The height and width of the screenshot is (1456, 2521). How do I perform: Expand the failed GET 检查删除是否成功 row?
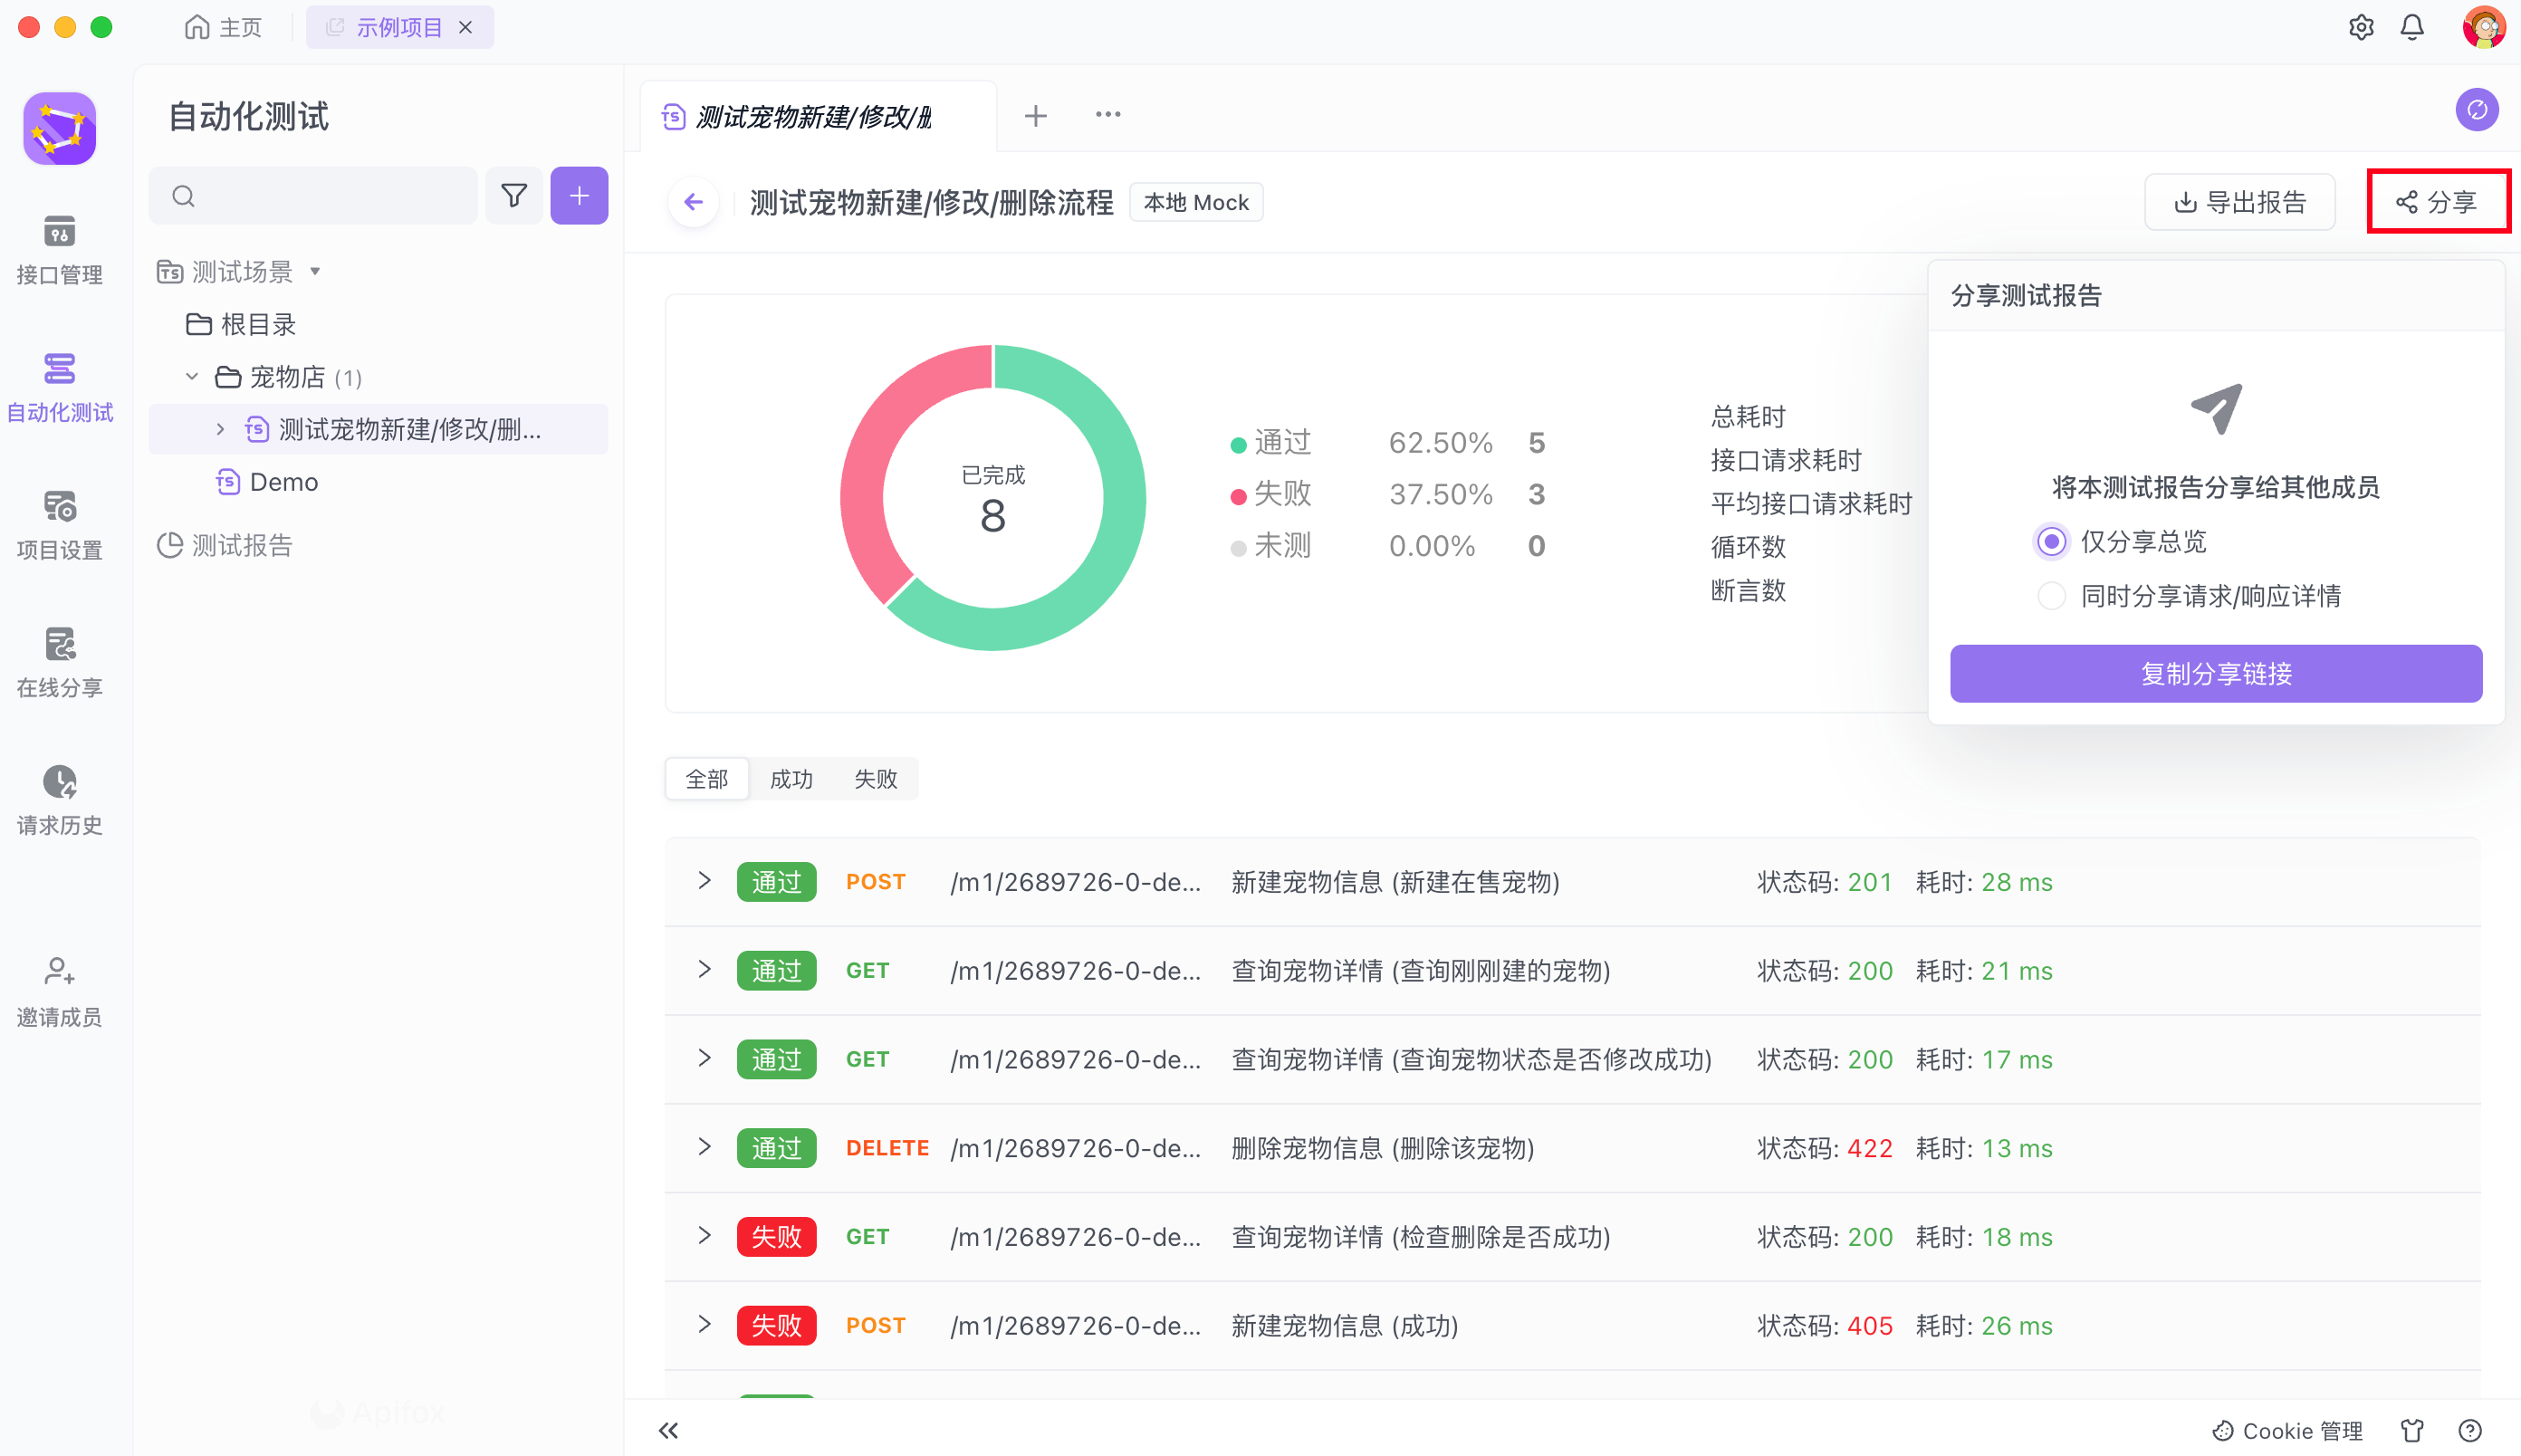(x=704, y=1236)
